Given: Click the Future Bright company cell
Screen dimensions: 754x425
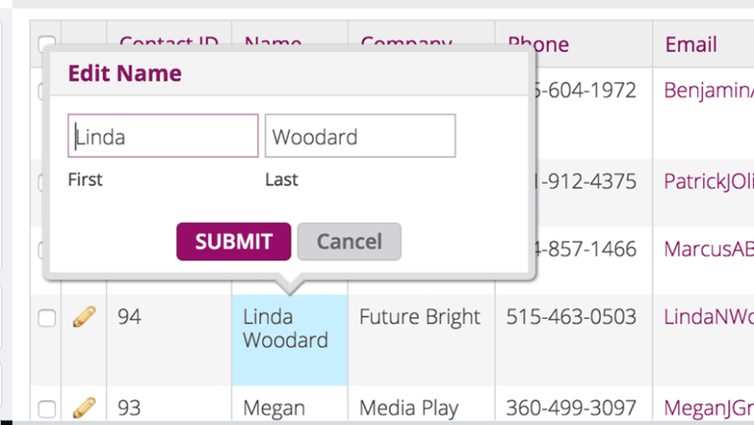Looking at the screenshot, I should (419, 317).
